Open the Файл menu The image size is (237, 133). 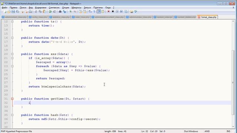(4, 7)
